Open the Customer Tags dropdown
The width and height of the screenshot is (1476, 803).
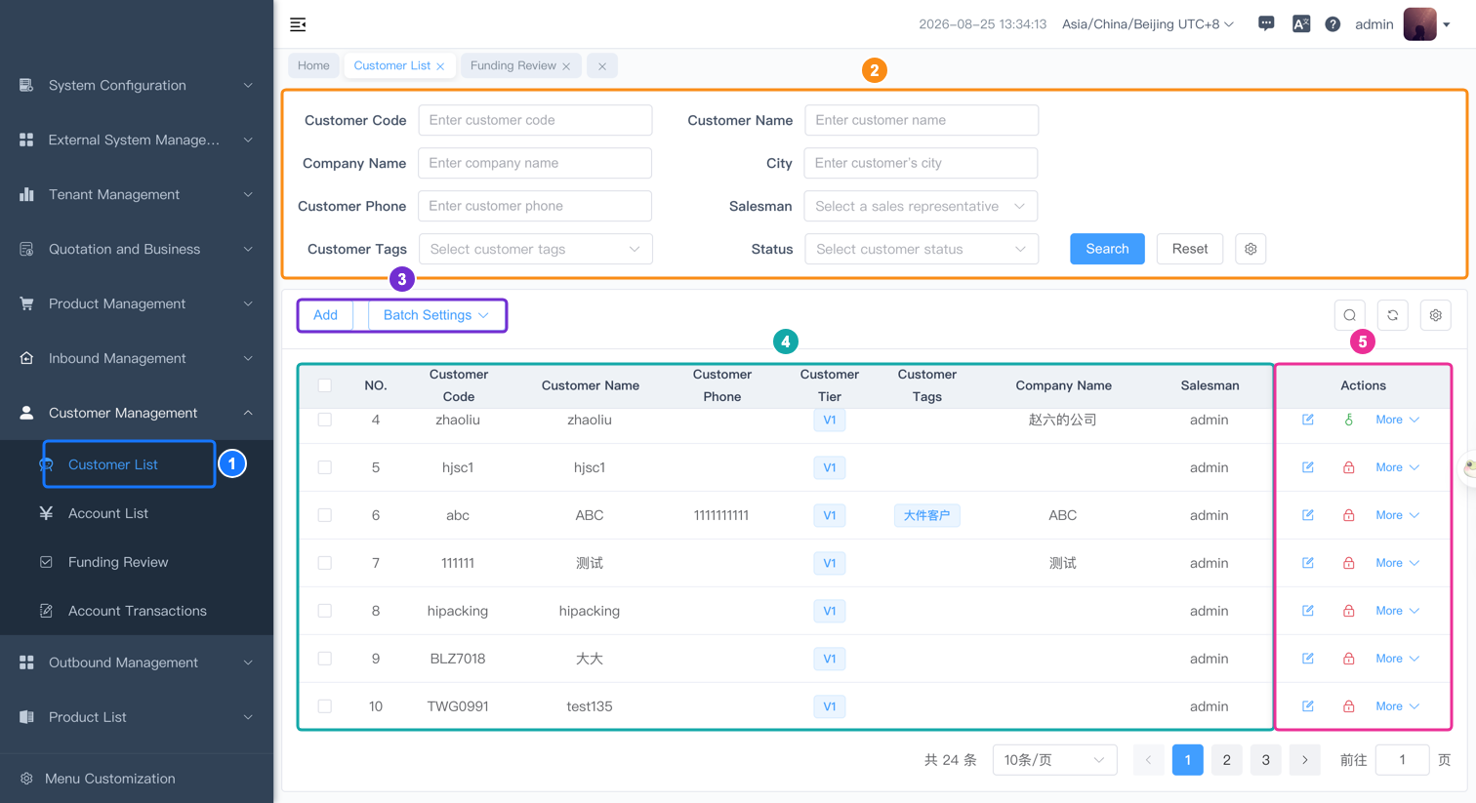click(535, 249)
